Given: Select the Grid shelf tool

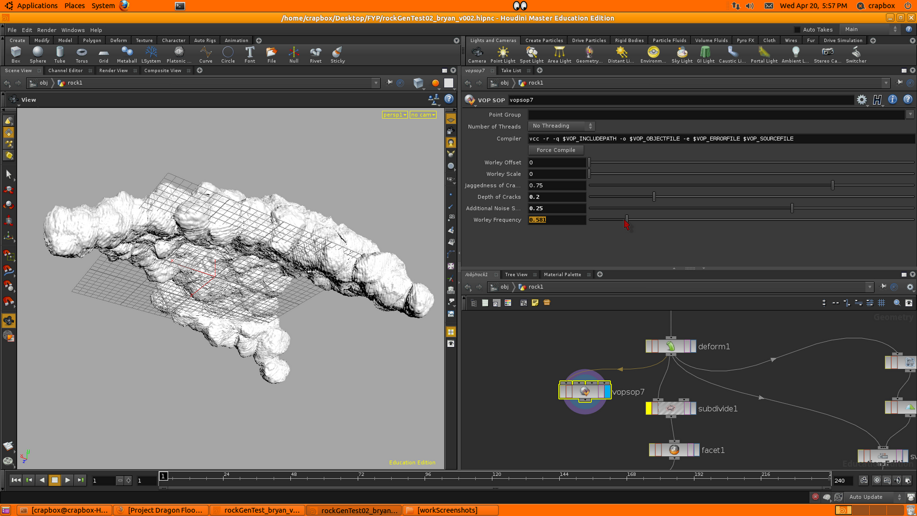Looking at the screenshot, I should (x=104, y=54).
